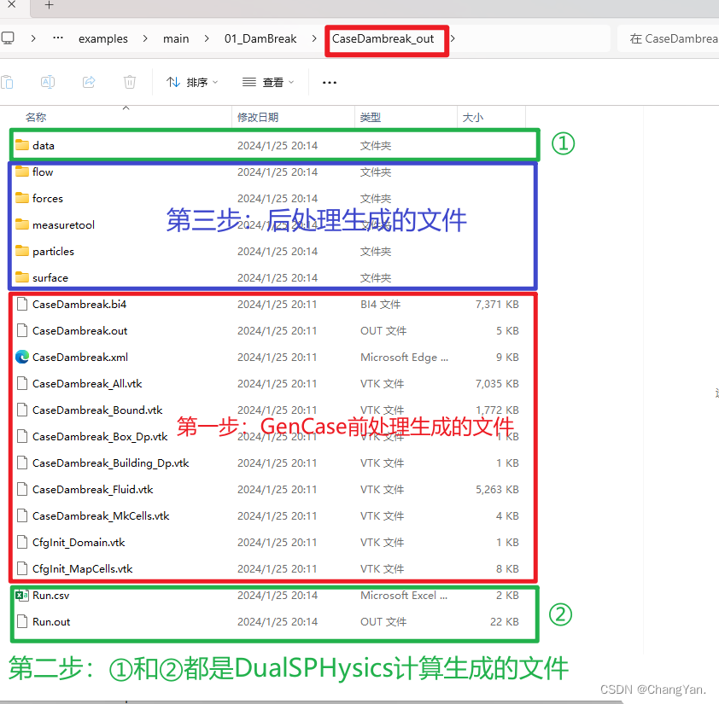The width and height of the screenshot is (719, 704).
Task: Click the 5,263 KB size value
Action: 497,490
